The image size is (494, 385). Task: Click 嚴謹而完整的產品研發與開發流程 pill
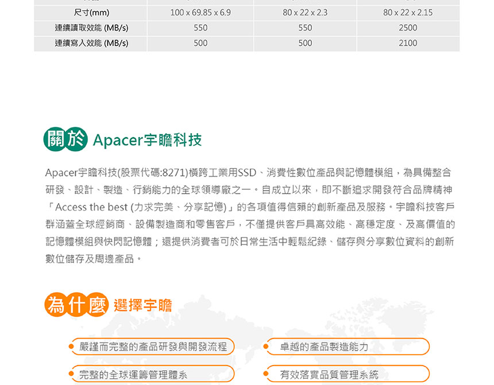(152, 347)
